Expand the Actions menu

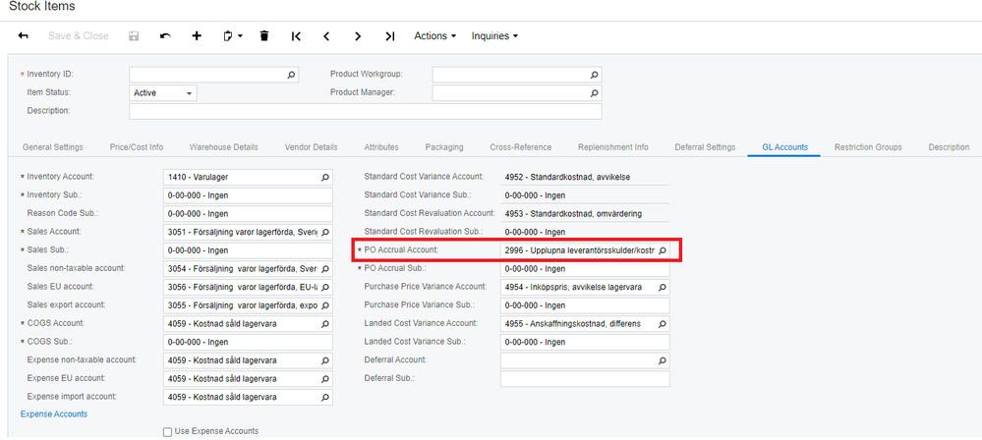click(x=435, y=35)
